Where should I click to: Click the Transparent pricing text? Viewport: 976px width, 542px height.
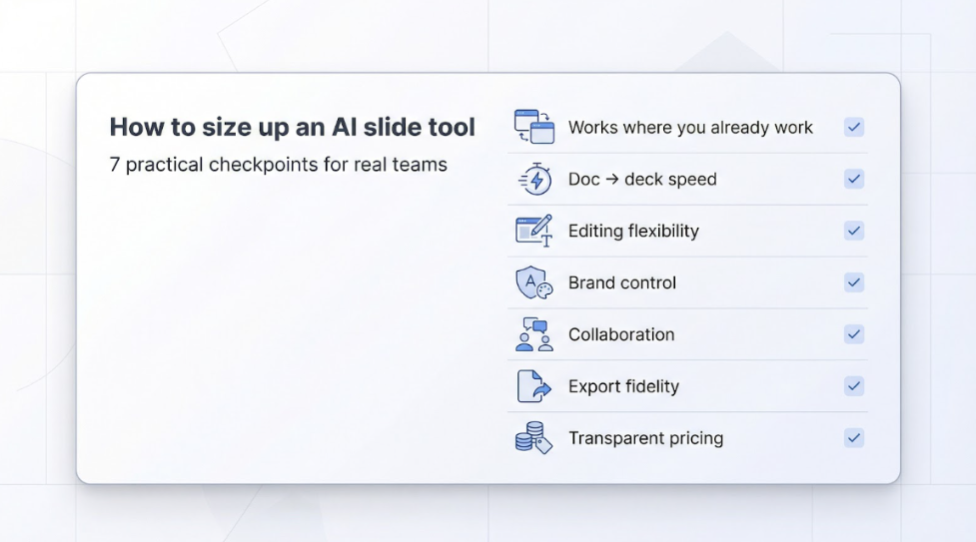645,438
